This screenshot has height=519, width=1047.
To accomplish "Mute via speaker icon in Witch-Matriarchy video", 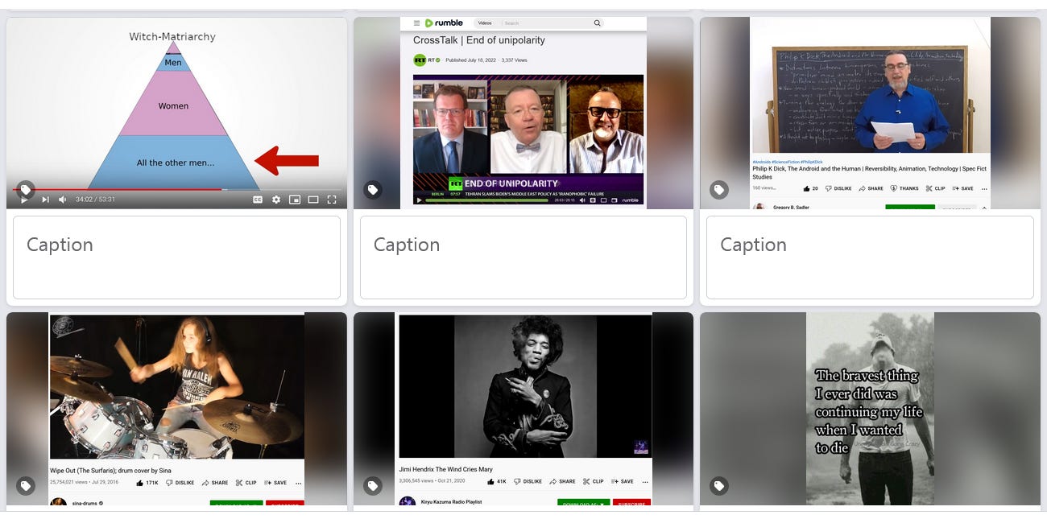I will coord(62,200).
